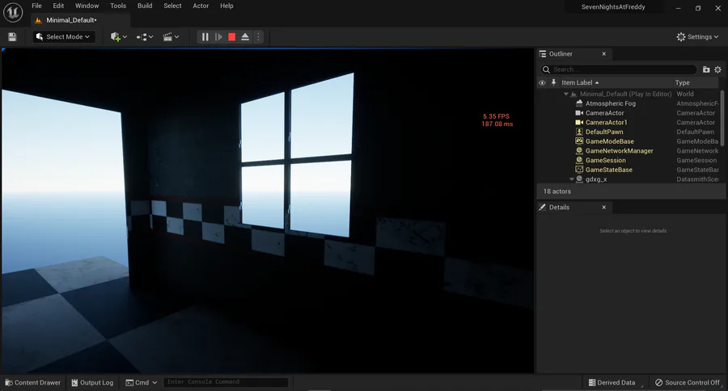Open the Select Mode dropdown

pos(64,36)
